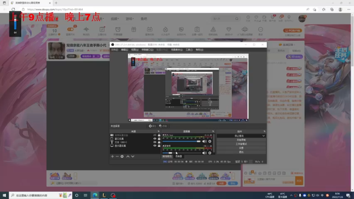Click the Douyu search input field

[223, 19]
